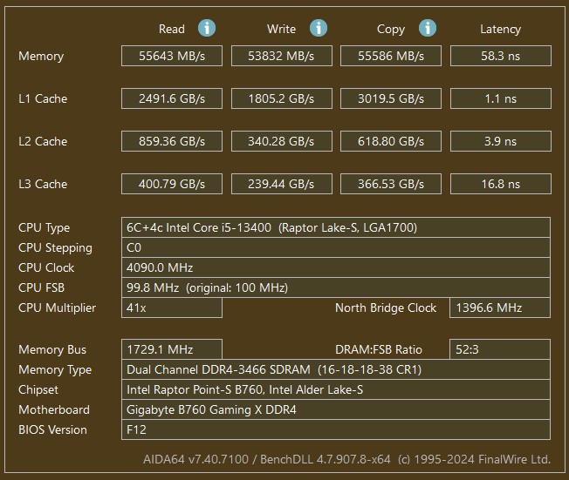Select the Memory Read value 55643 MB/s
The width and height of the screenshot is (569, 480).
click(x=172, y=56)
